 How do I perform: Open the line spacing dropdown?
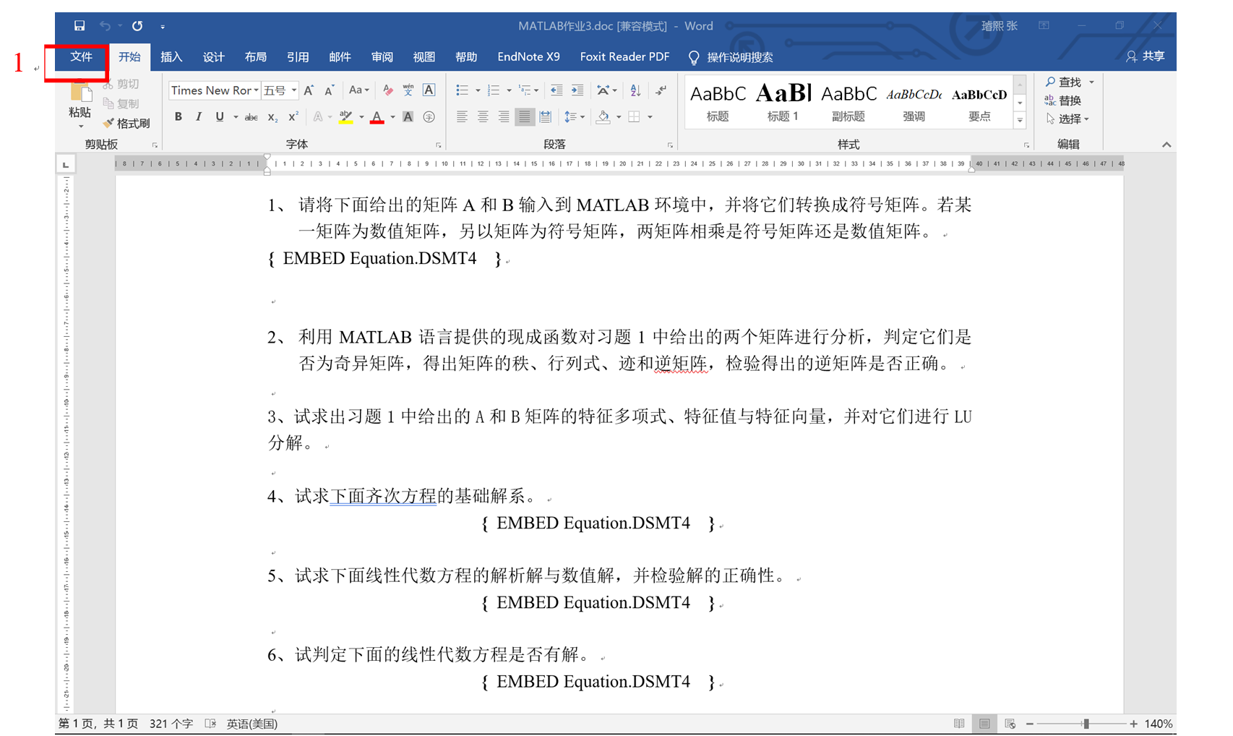(x=573, y=116)
